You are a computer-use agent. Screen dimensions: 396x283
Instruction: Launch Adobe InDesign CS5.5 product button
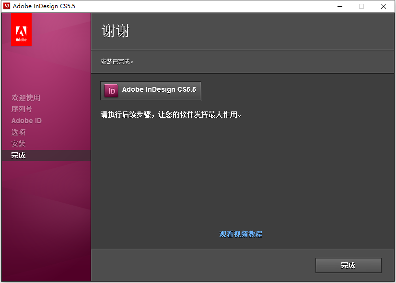pos(151,91)
